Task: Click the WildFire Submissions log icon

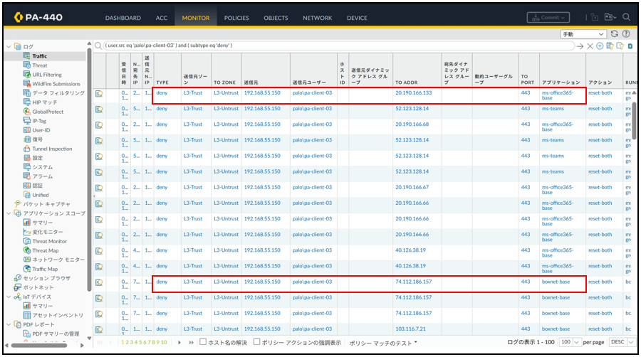Action: point(27,84)
